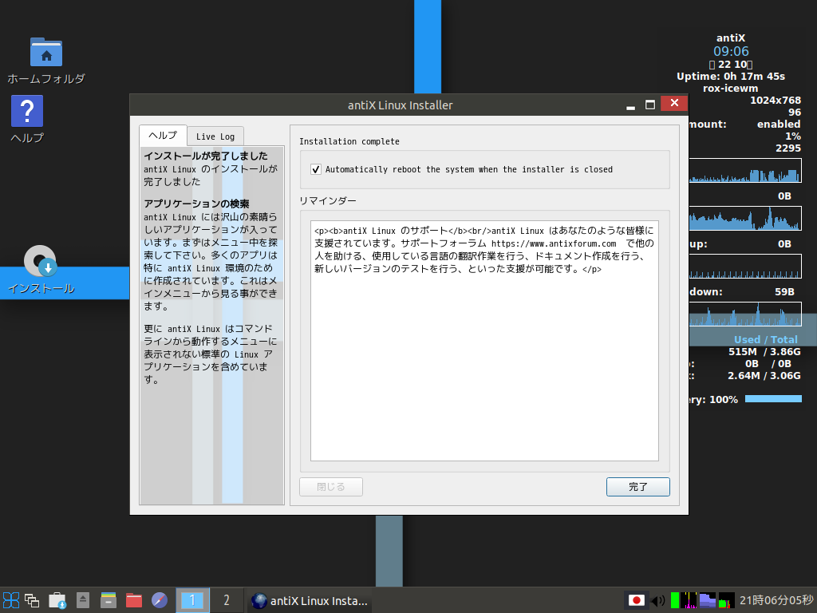Click the リマインダー section label
This screenshot has width=817, height=613.
328,200
